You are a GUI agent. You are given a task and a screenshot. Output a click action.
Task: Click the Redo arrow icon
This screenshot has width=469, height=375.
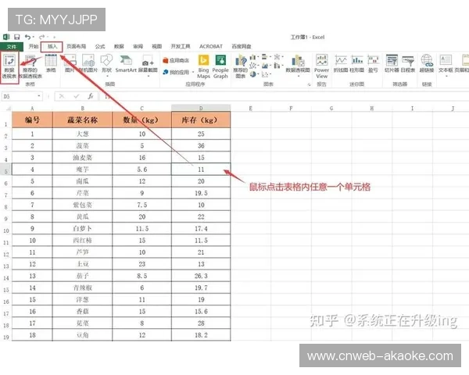(42, 37)
